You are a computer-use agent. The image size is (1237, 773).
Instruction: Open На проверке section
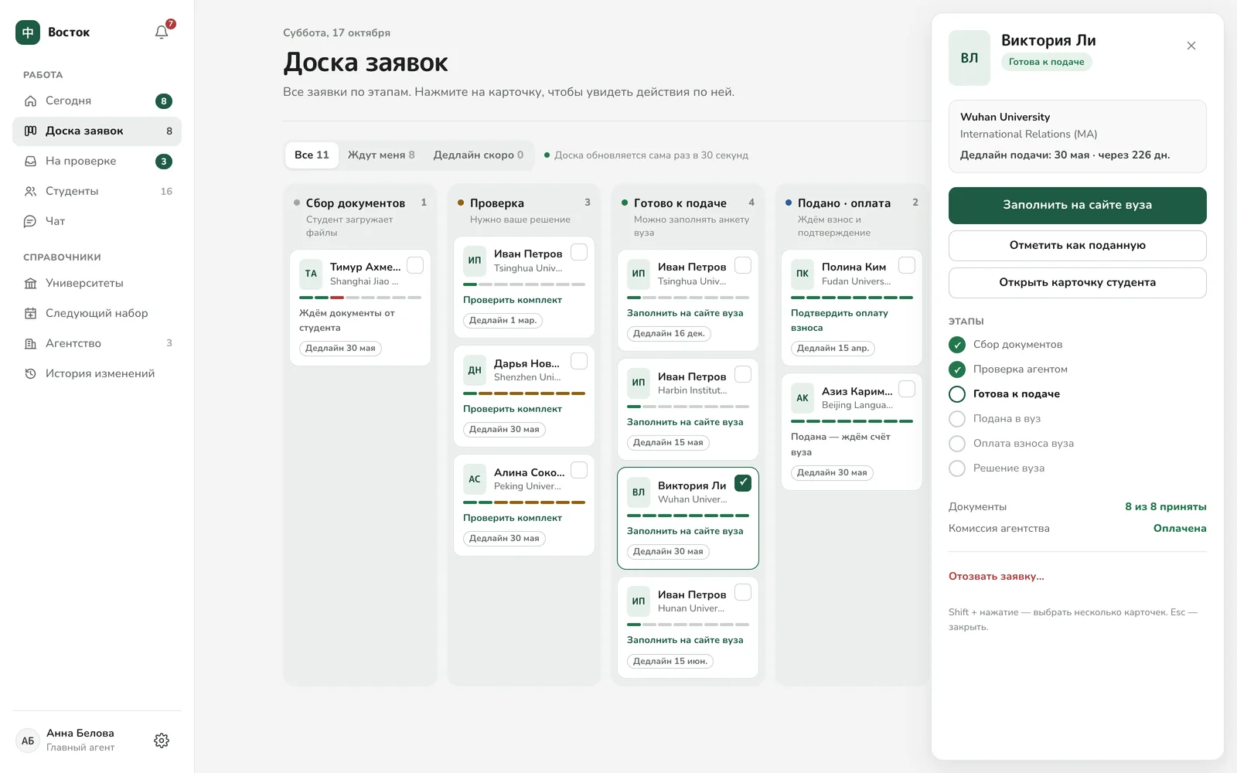(97, 161)
